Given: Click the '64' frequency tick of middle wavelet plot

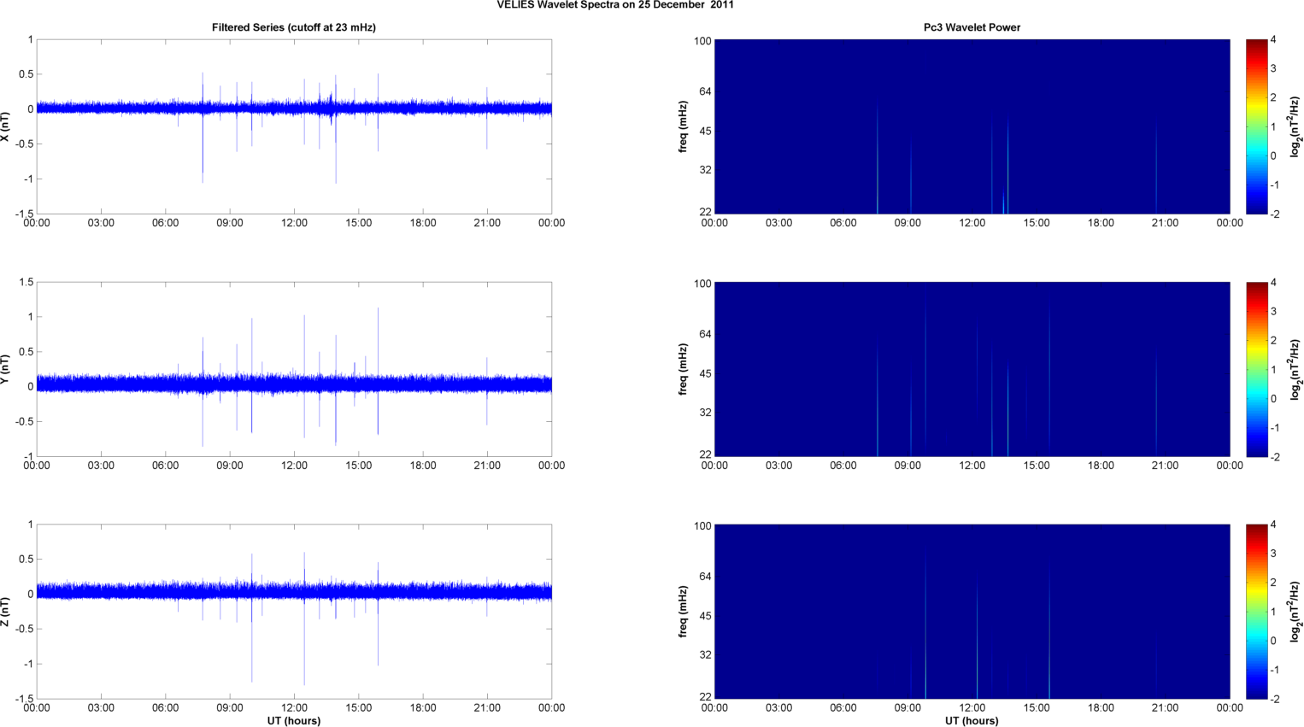Looking at the screenshot, I should coord(705,334).
